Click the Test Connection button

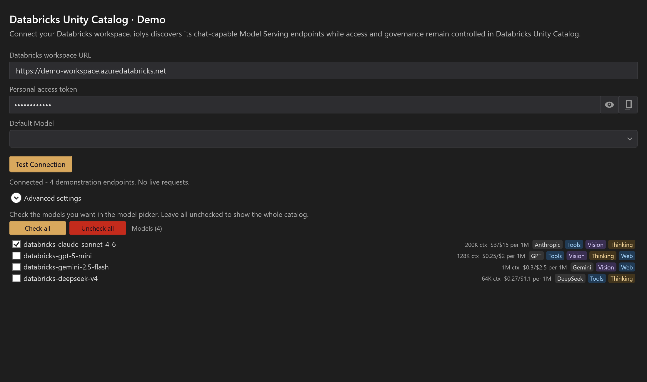tap(41, 164)
